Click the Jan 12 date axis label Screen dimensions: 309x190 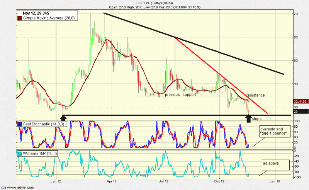(56, 180)
